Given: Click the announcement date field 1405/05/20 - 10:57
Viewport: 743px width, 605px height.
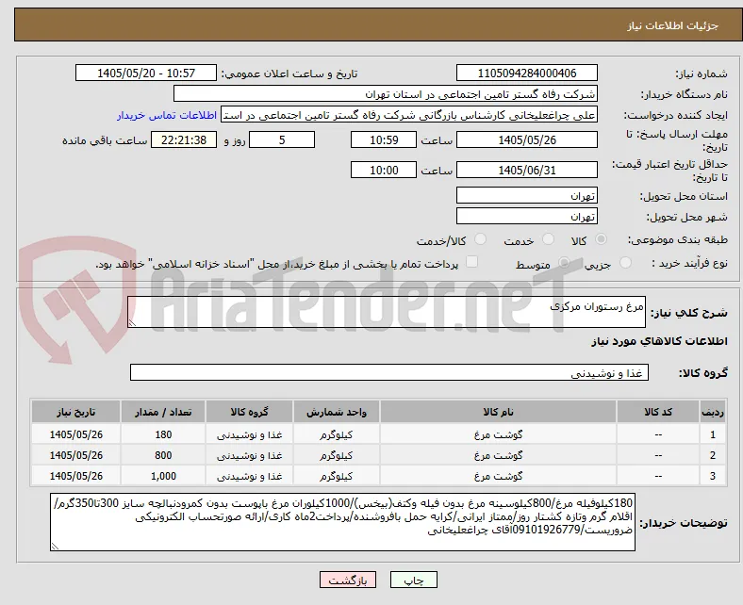Looking at the screenshot, I should point(146,73).
